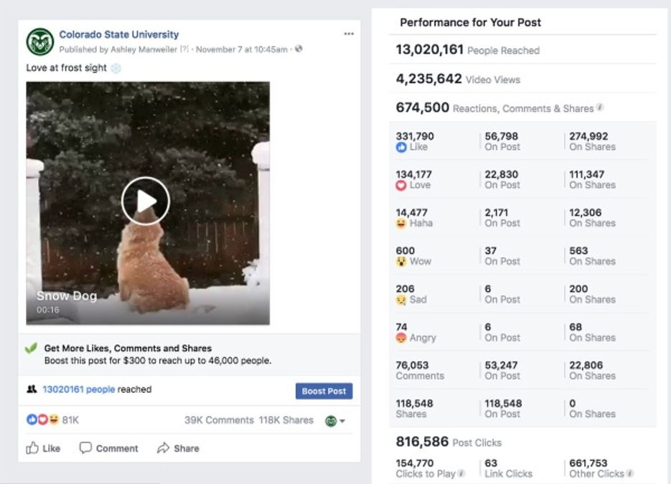The image size is (671, 484).
Task: Click the Boost Post button
Action: pyautogui.click(x=324, y=391)
